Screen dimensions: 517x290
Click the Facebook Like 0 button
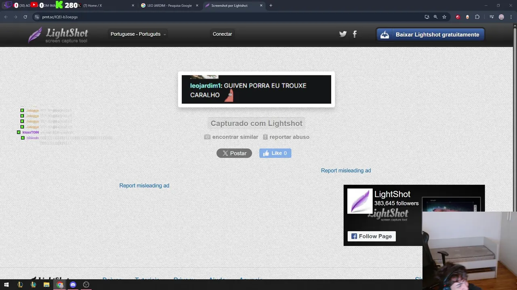click(x=275, y=153)
